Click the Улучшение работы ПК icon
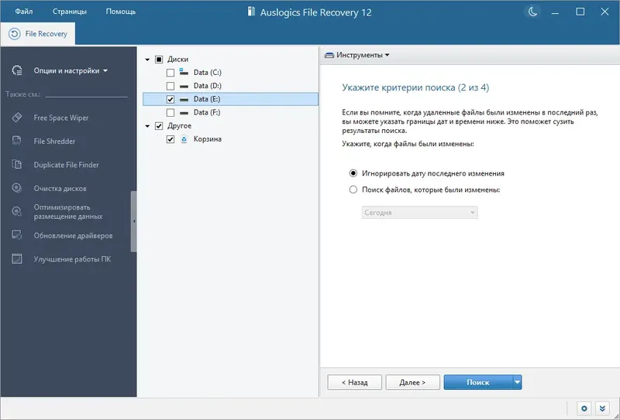The image size is (620, 420). tap(16, 259)
